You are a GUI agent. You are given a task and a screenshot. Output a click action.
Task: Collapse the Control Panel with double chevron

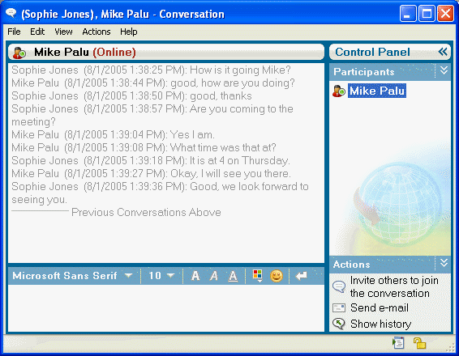(x=443, y=52)
